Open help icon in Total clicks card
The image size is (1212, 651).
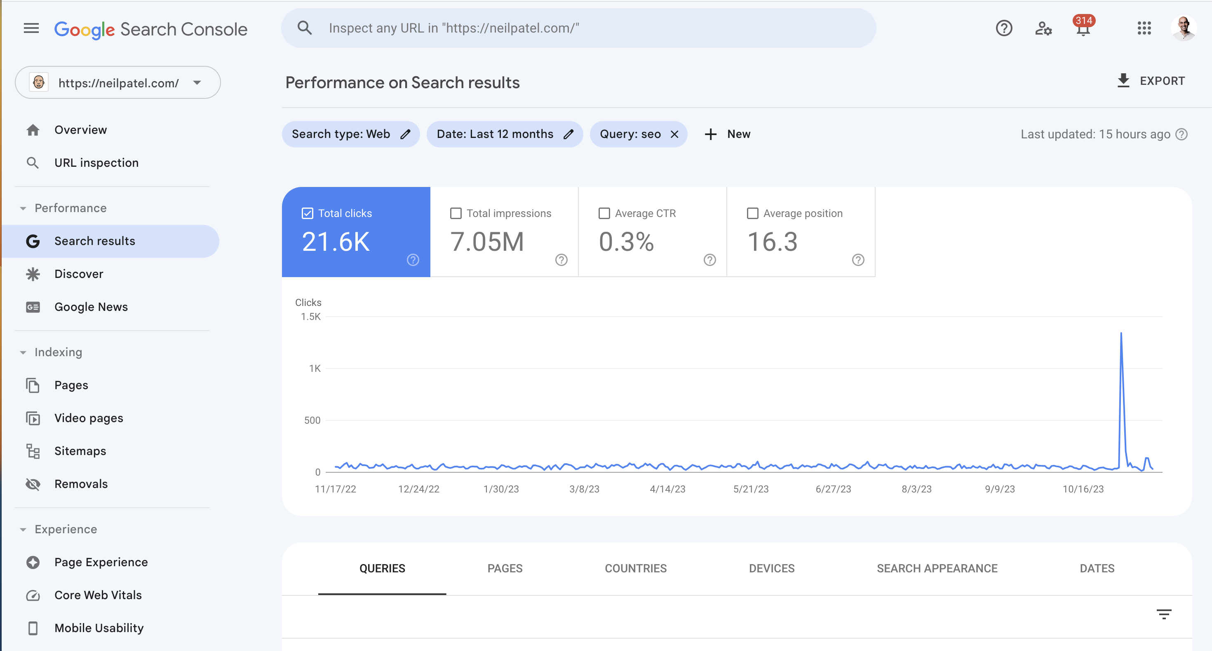[x=413, y=260]
